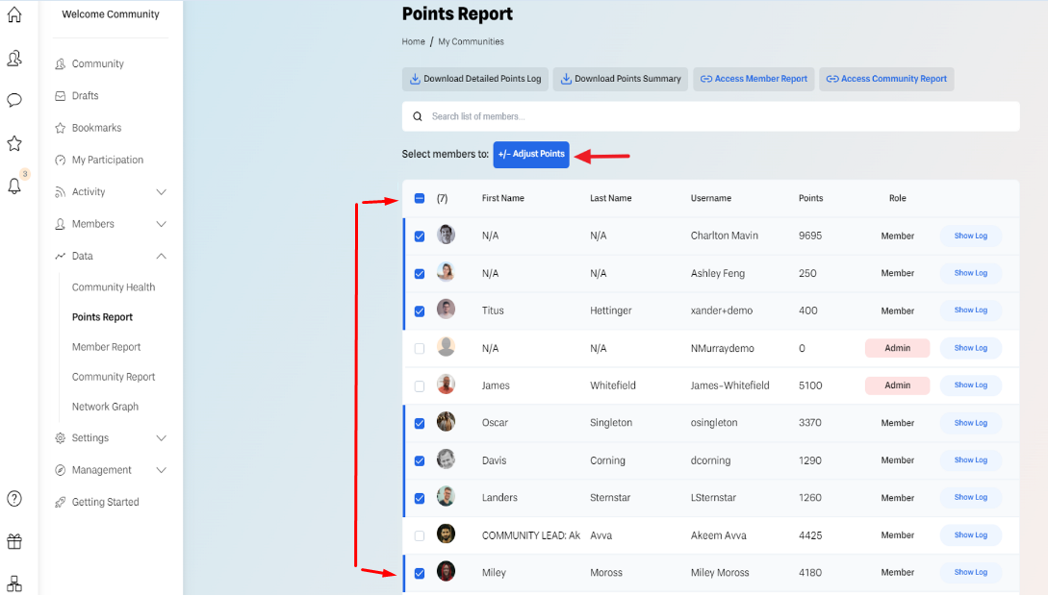This screenshot has width=1048, height=596.
Task: Click the Getting Started rocket icon
Action: (61, 502)
